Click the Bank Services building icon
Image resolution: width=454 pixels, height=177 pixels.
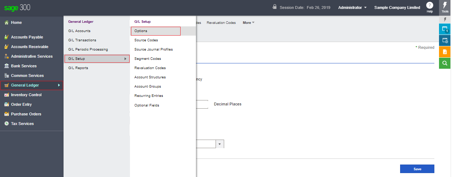tap(6, 66)
